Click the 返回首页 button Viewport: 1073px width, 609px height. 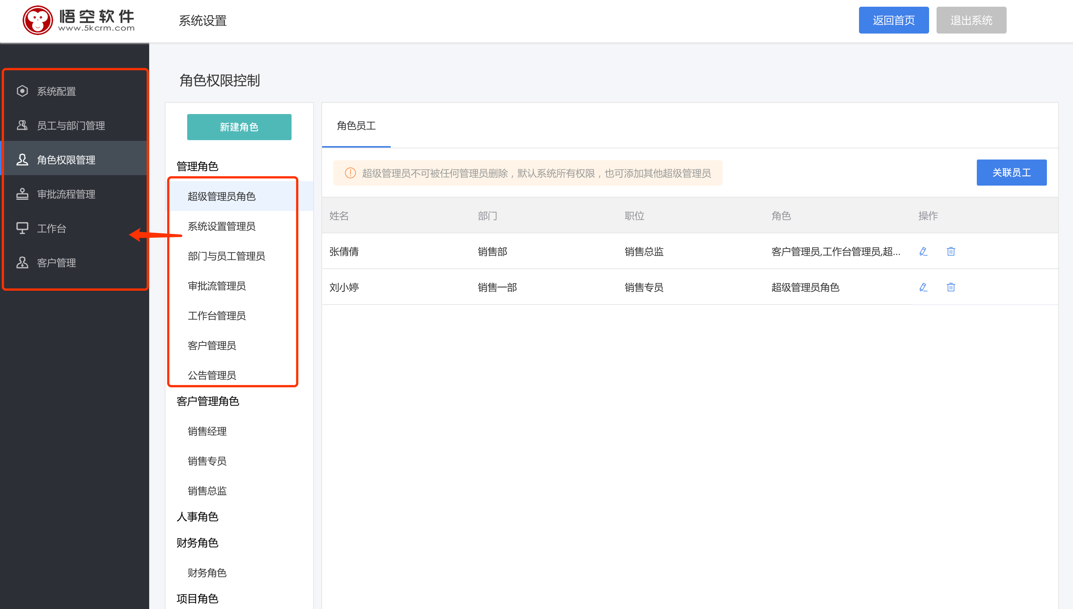tap(894, 20)
